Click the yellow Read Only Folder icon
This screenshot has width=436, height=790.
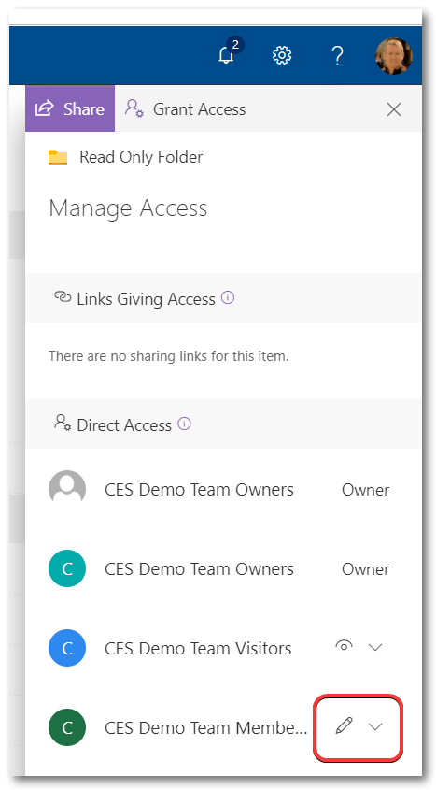pos(58,157)
